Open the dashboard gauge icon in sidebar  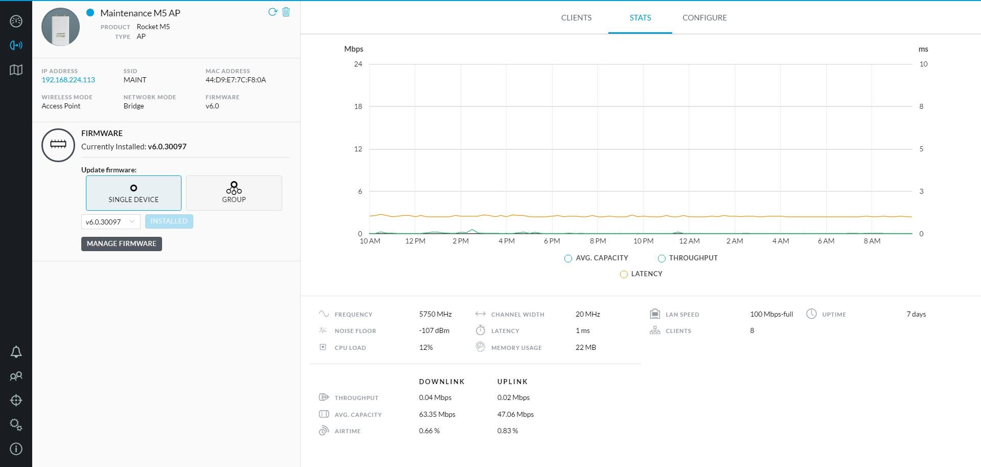(x=16, y=21)
